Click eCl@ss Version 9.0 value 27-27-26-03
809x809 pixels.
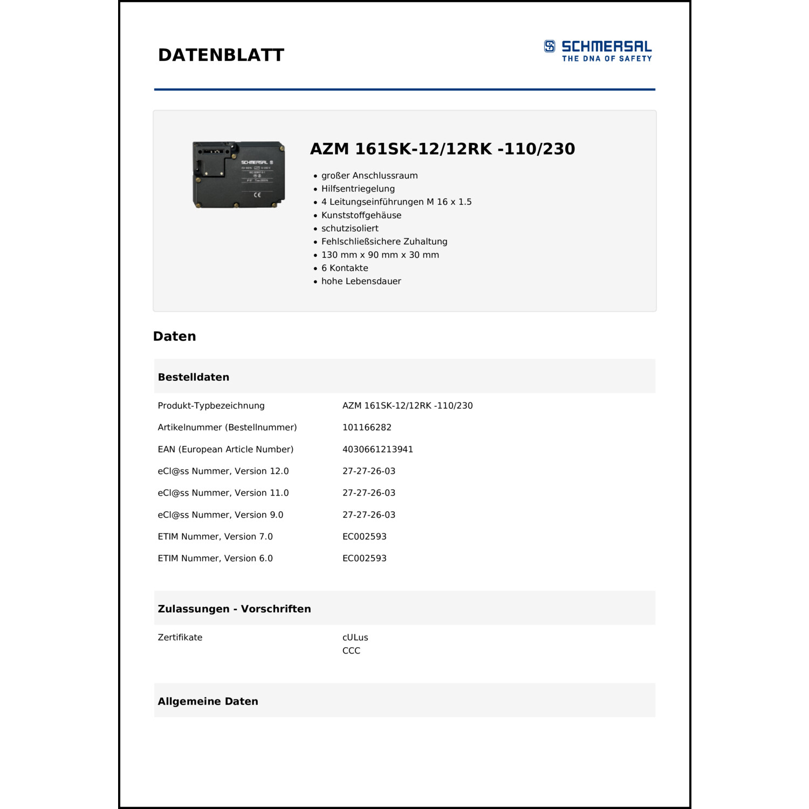coord(369,515)
